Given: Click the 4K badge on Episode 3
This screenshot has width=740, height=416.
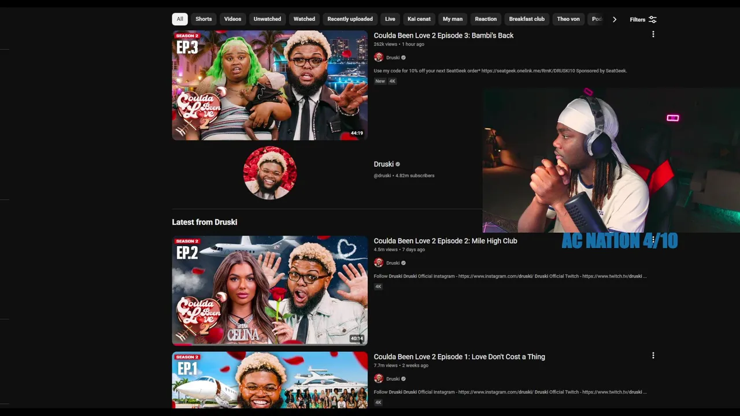Looking at the screenshot, I should click(x=392, y=81).
